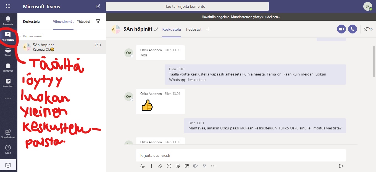Screen dimensions: 376x172
Task: Open the message formatting options
Action: [143, 166]
